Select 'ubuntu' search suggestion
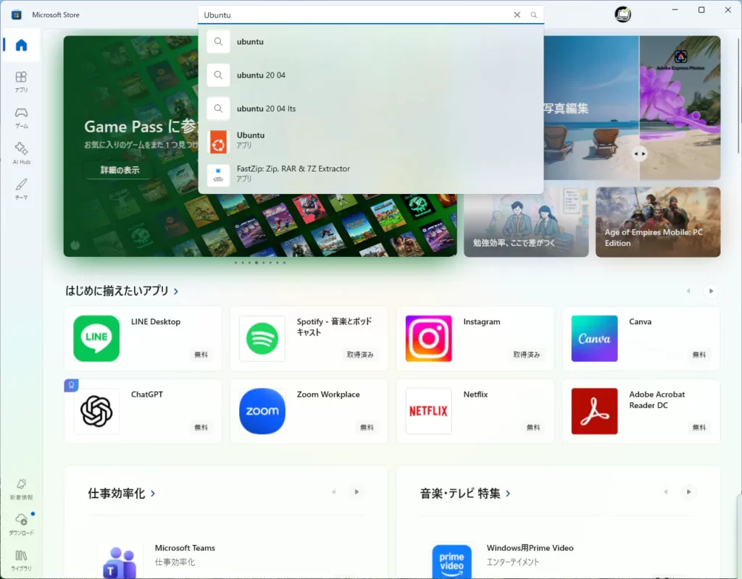Screen dimensions: 742x579 point(370,41)
